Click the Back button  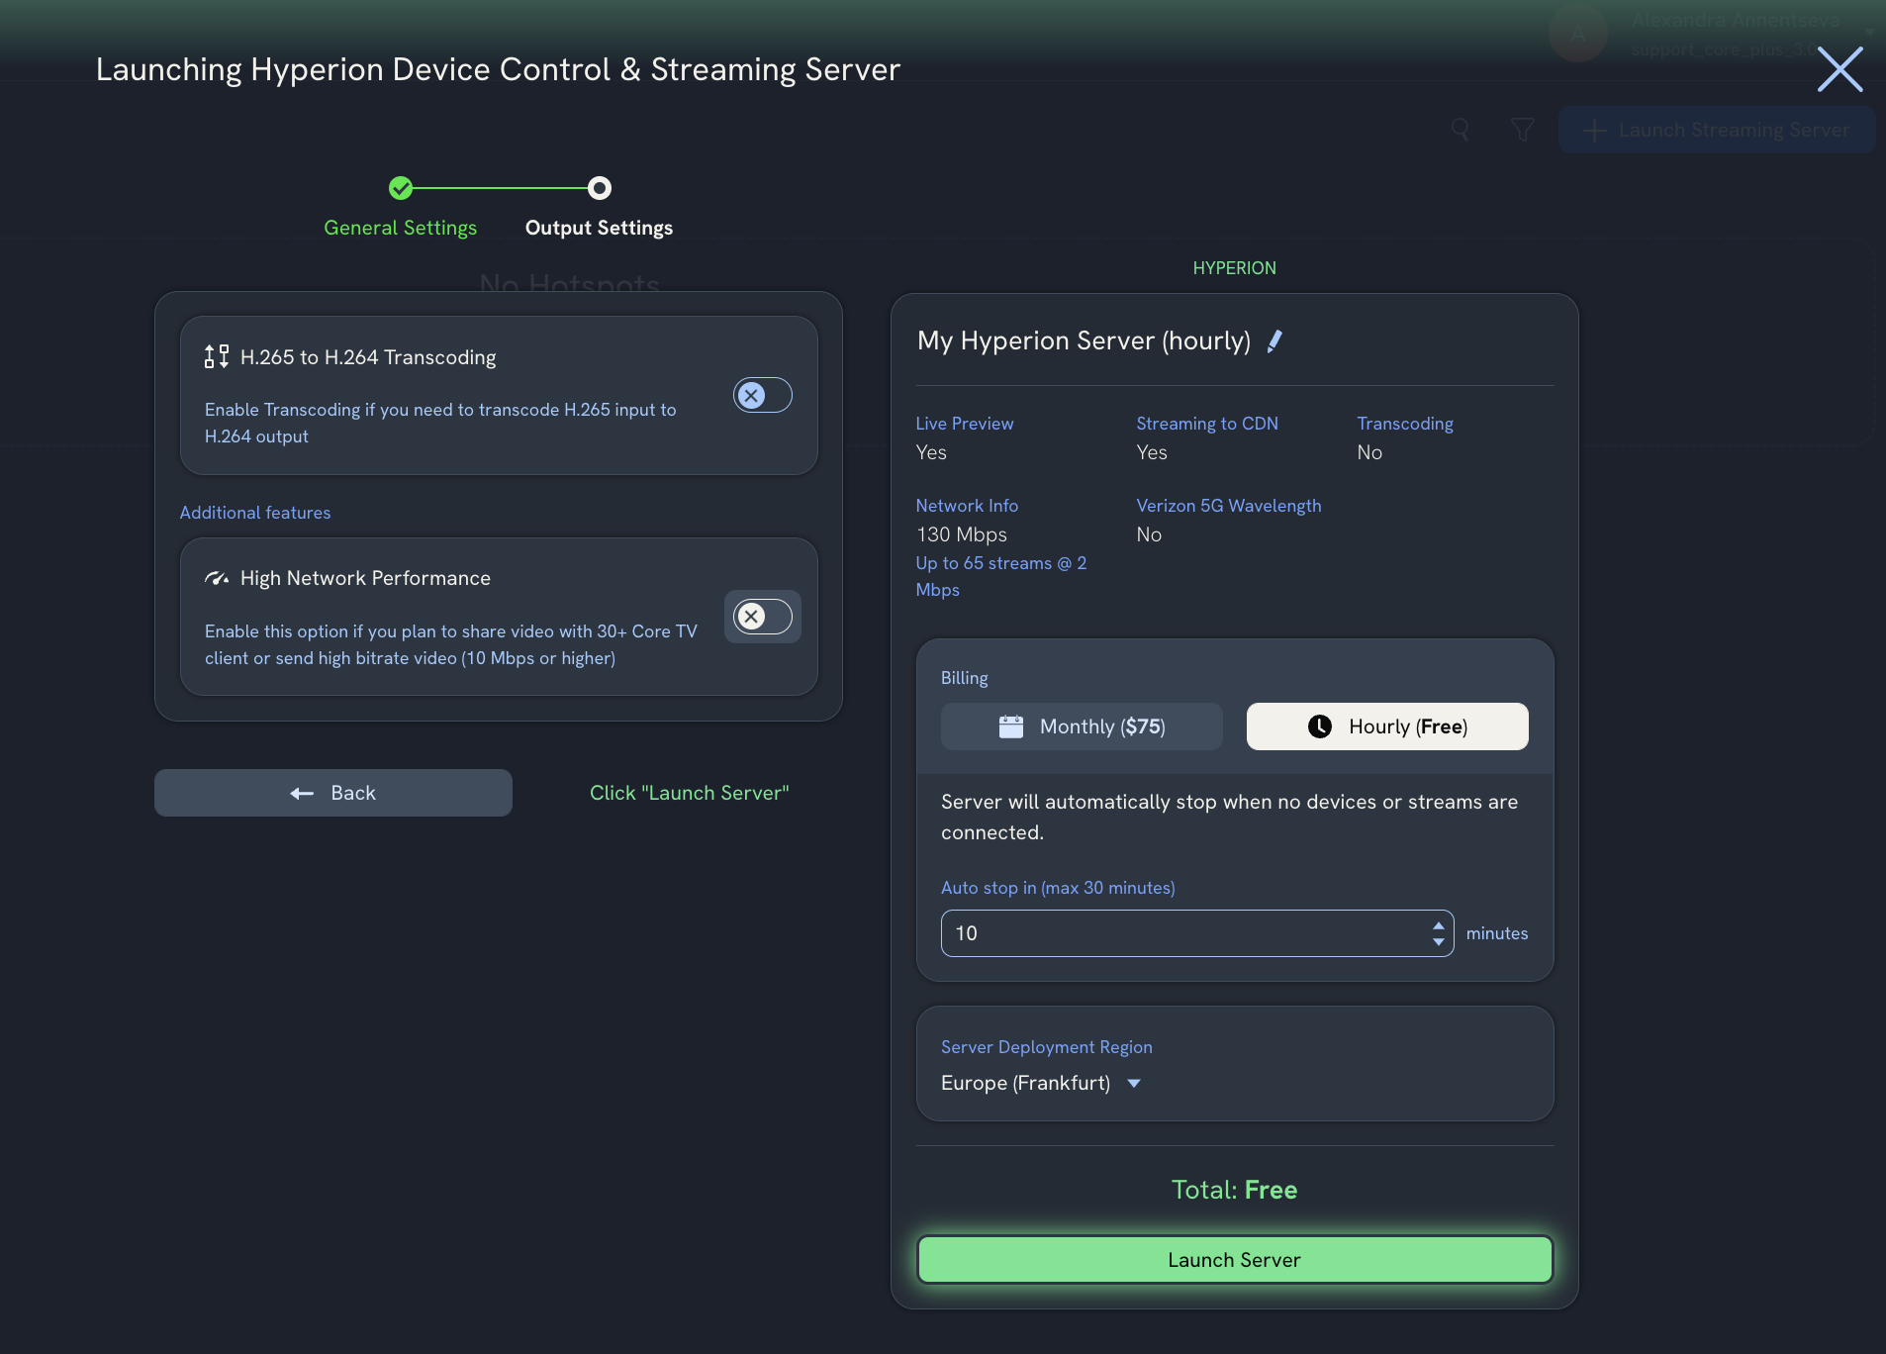[x=332, y=793]
